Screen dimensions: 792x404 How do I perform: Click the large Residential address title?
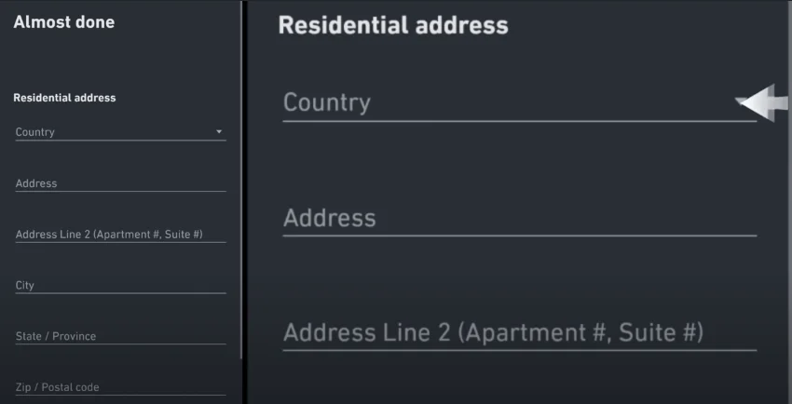click(x=393, y=25)
